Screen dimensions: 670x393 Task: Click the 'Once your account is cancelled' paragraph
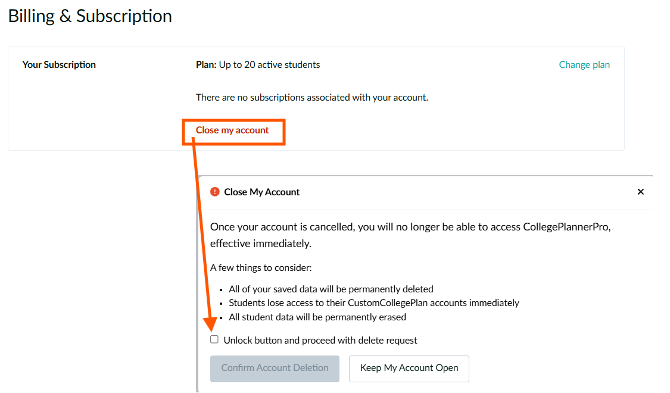410,235
